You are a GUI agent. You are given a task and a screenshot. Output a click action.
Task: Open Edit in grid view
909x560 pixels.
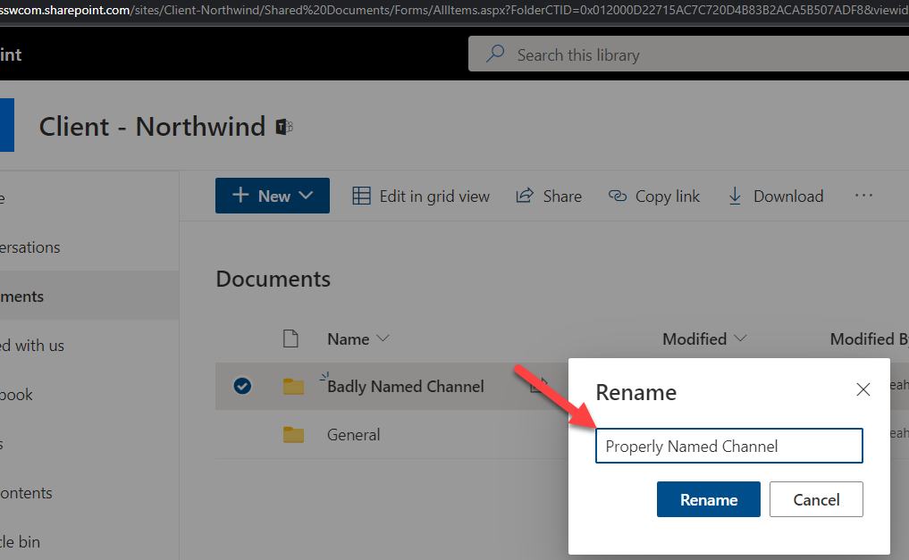pyautogui.click(x=421, y=196)
